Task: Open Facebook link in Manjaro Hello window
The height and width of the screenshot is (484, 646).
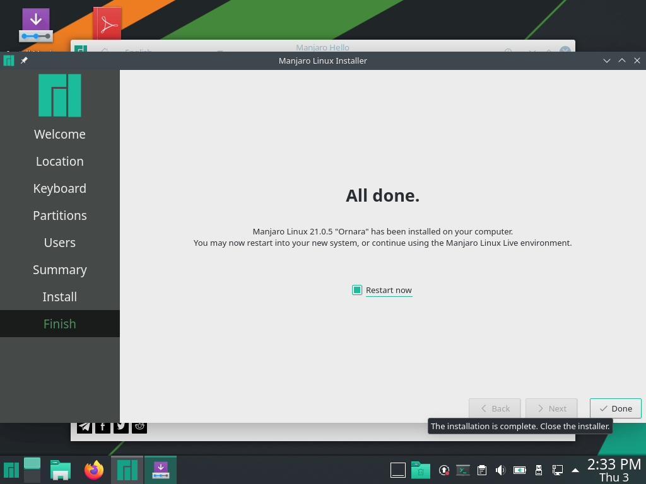Action: 103,427
